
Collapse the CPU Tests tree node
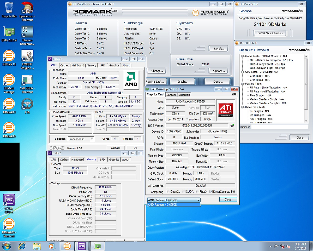point(243,72)
